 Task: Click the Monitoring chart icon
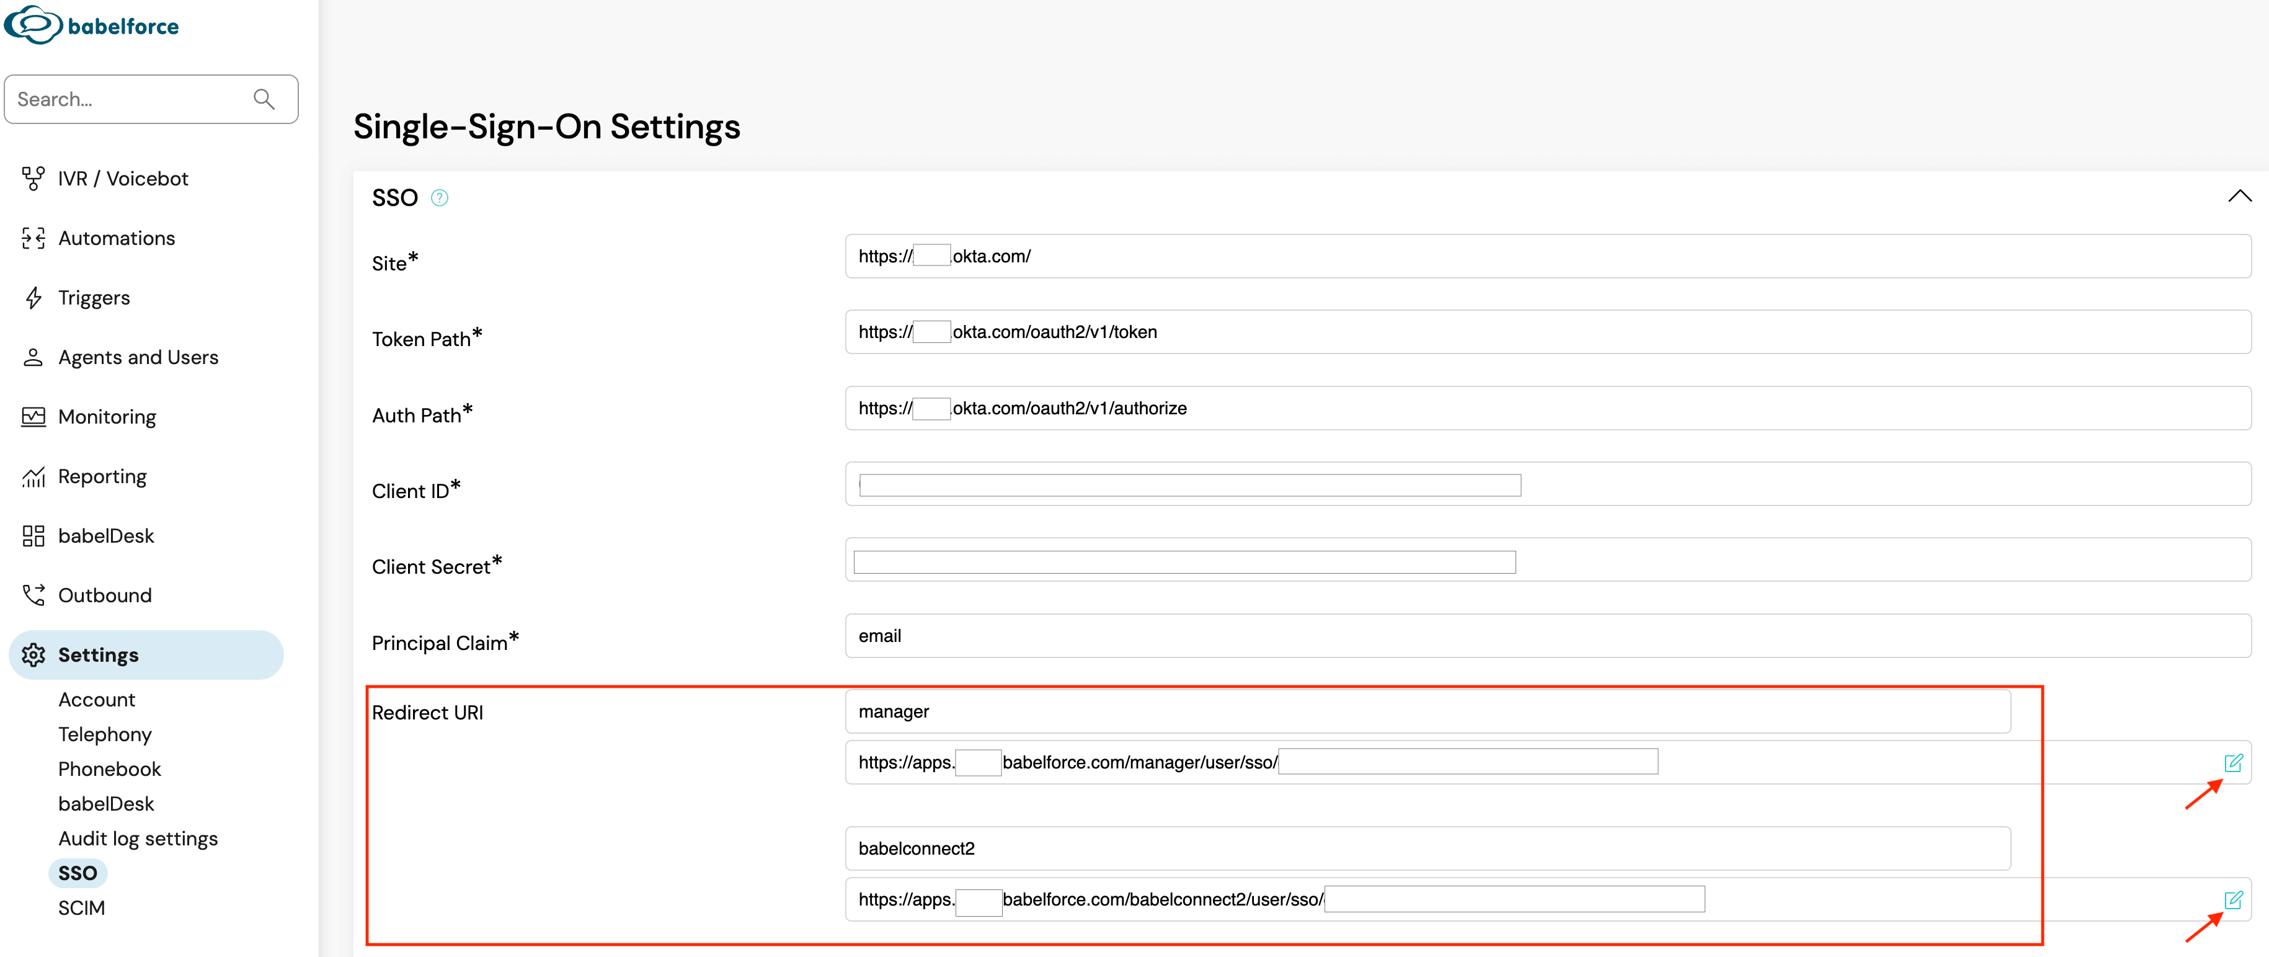[x=33, y=417]
